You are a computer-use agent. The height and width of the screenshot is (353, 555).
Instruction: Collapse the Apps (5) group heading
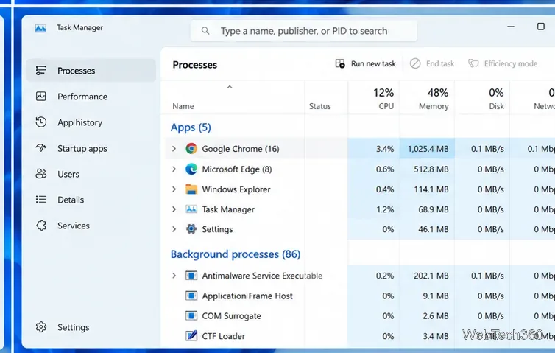tap(191, 127)
